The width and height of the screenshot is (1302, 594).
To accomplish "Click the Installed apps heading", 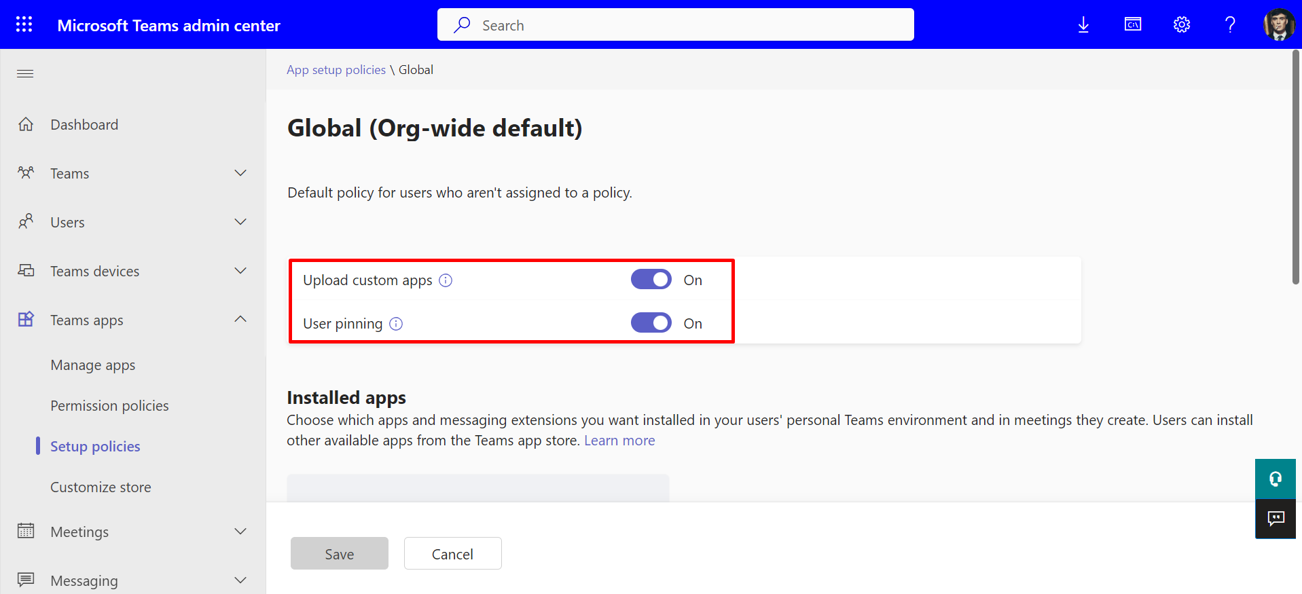I will point(346,397).
